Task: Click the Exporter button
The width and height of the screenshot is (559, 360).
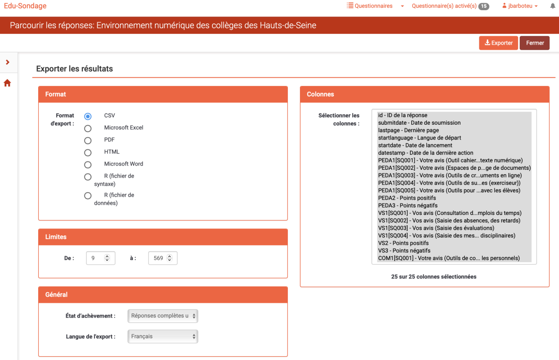Action: 498,43
